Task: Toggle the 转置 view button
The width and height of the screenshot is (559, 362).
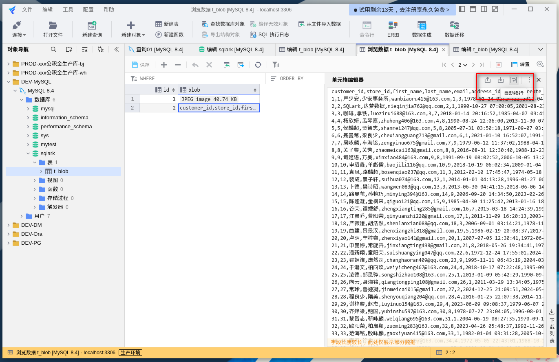Action: tap(521, 65)
